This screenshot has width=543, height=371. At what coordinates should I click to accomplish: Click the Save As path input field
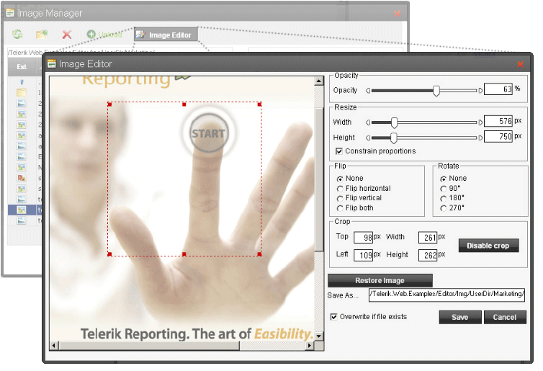446,295
